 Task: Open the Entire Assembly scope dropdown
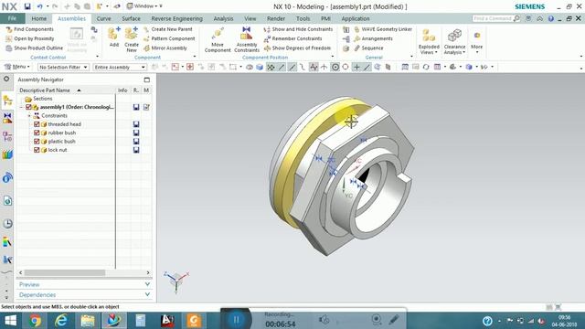click(x=120, y=67)
